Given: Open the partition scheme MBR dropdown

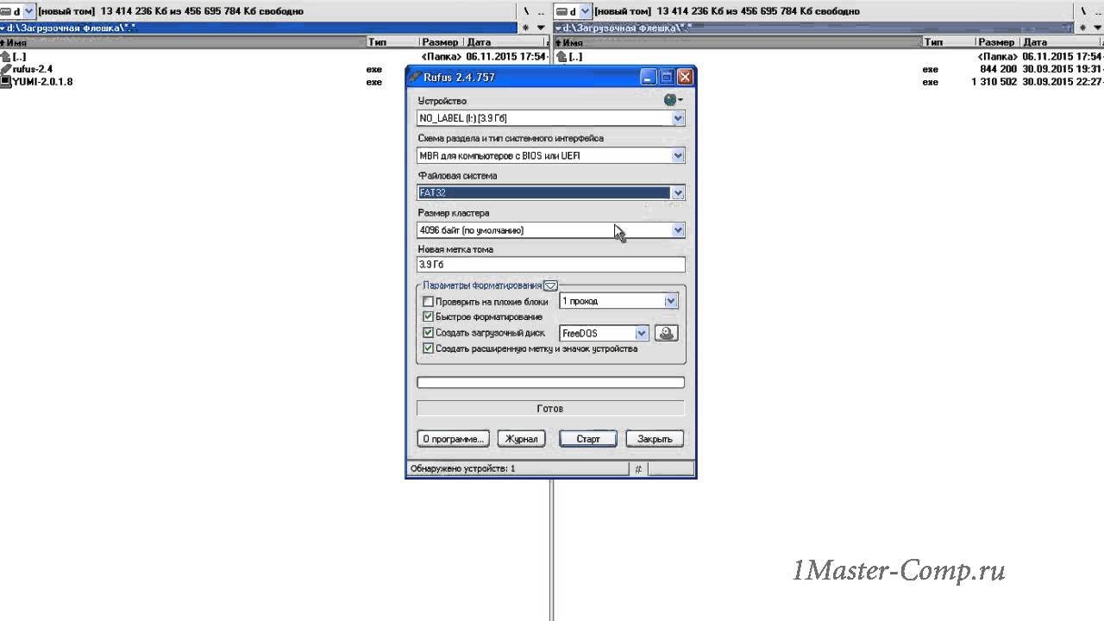Looking at the screenshot, I should [x=678, y=156].
